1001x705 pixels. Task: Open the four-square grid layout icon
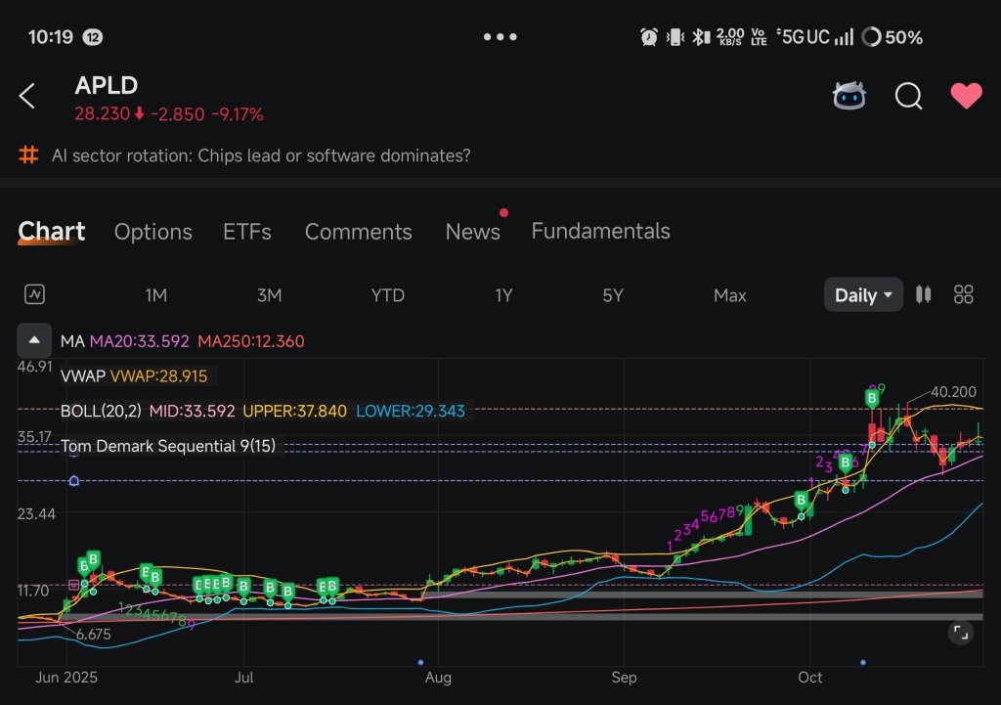point(964,294)
